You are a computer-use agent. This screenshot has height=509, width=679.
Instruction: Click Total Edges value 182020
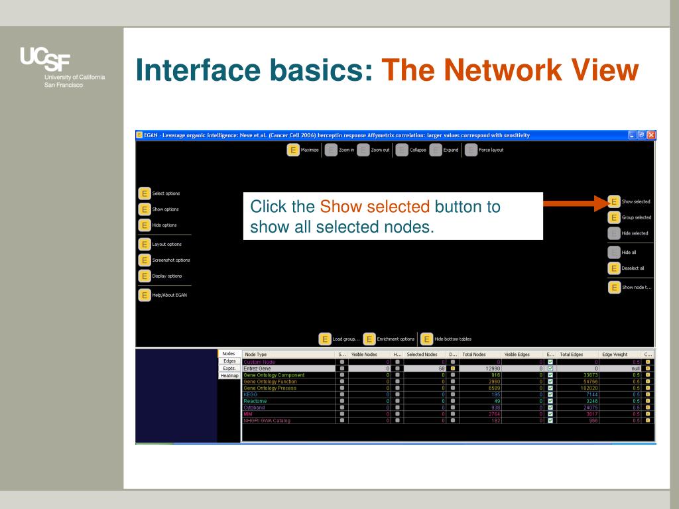(x=588, y=388)
